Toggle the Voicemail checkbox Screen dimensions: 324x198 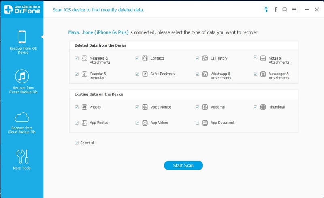click(x=197, y=107)
